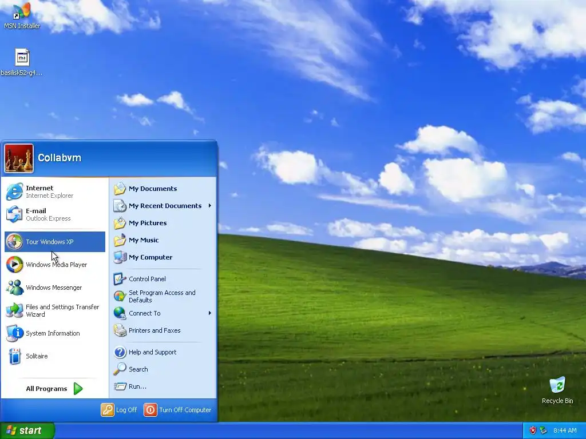Click the network connection tray icon

(544, 430)
